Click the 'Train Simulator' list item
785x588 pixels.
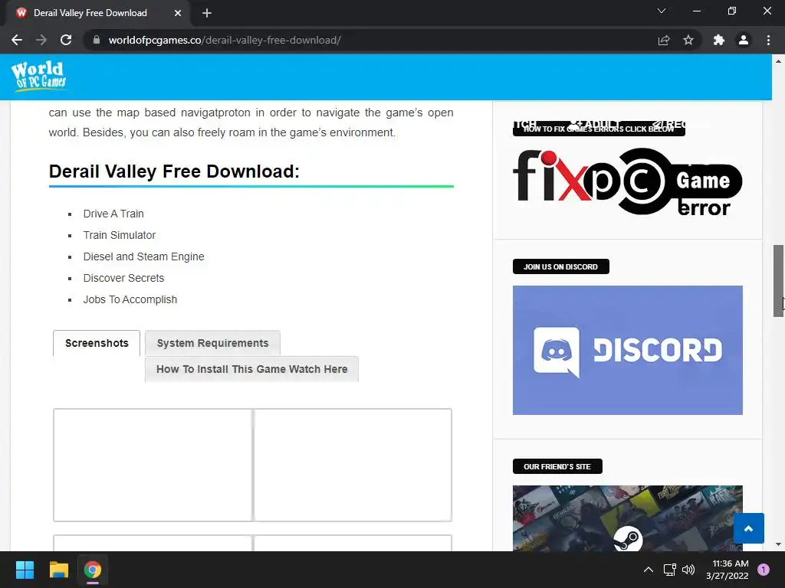tap(120, 235)
